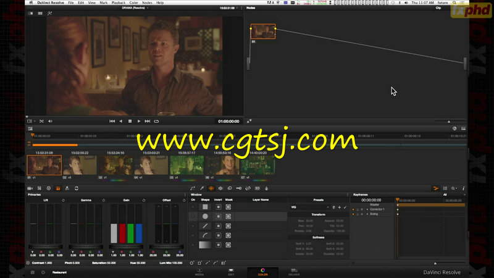Select node 01 in the node graph
The height and width of the screenshot is (278, 494).
[x=263, y=32]
